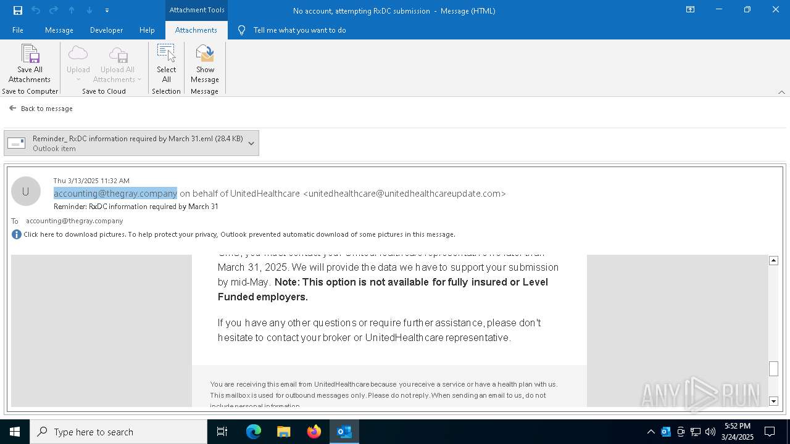Click the Redo arrow in quick access toolbar

click(54, 10)
